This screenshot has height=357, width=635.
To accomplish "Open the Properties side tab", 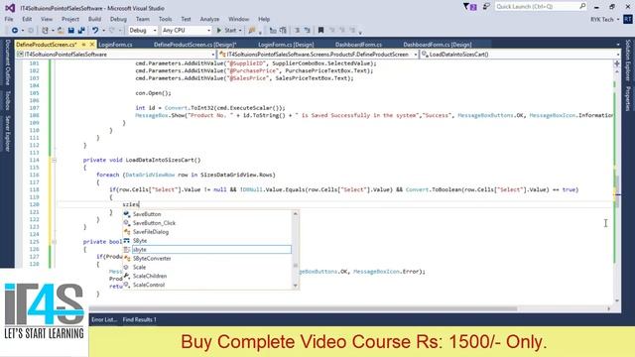I will click(628, 99).
